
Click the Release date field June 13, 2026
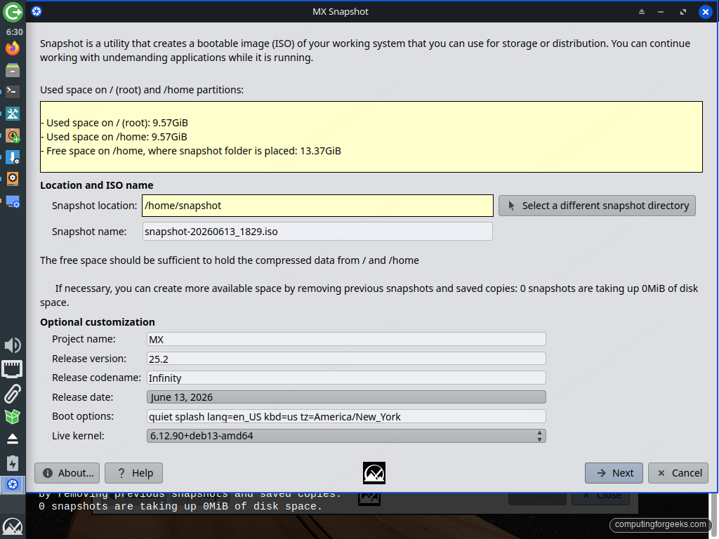coord(346,397)
